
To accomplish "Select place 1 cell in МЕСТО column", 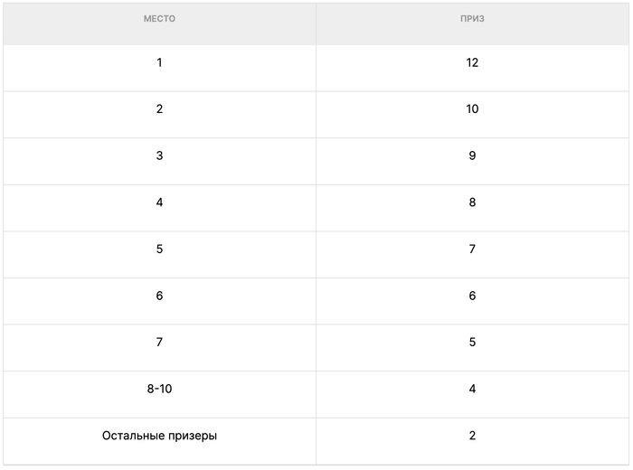I will (x=159, y=63).
